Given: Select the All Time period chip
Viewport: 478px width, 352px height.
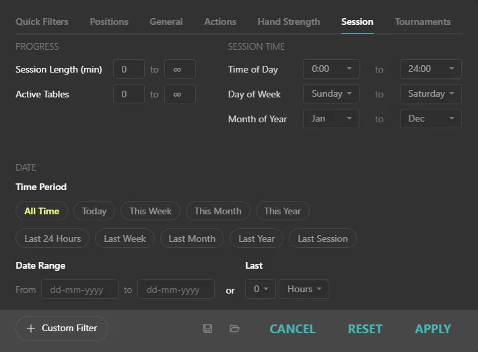Looking at the screenshot, I should [x=42, y=211].
